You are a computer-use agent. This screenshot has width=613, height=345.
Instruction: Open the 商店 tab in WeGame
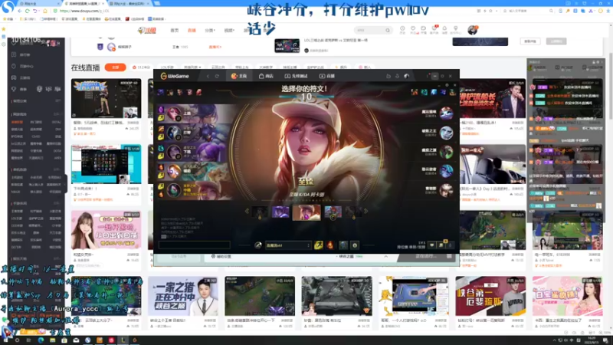[266, 76]
